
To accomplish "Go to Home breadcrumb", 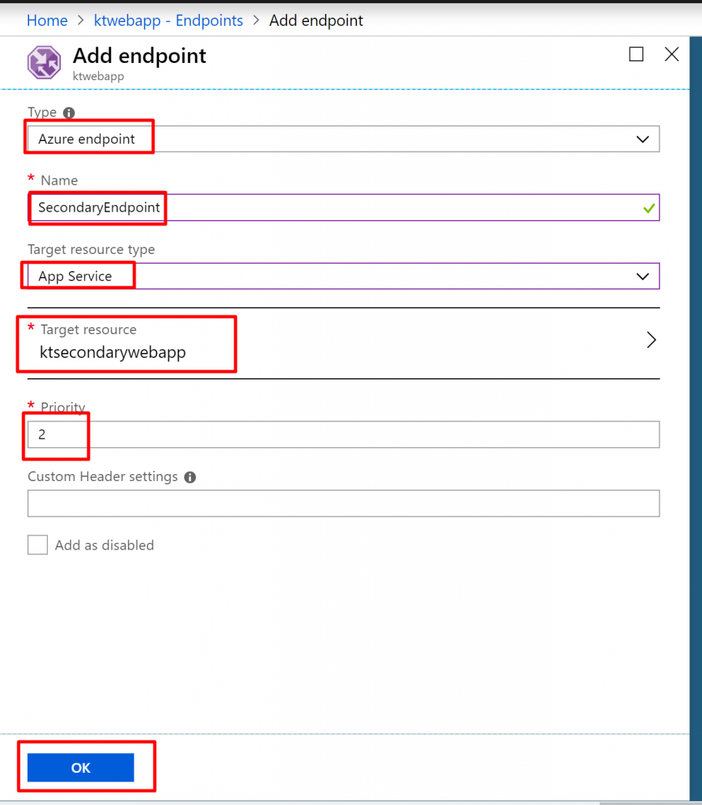I will (47, 20).
